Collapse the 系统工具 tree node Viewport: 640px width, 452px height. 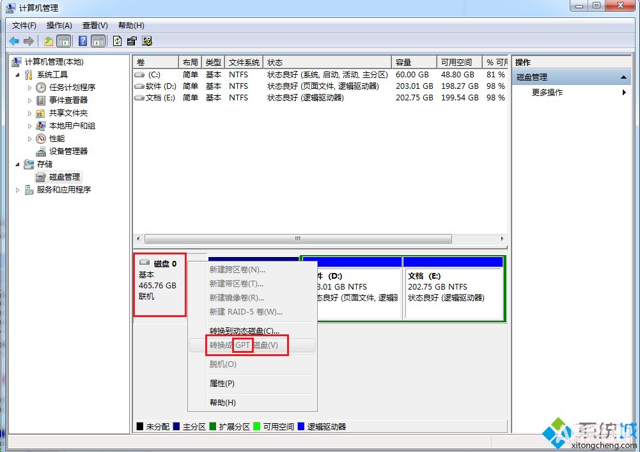17,75
